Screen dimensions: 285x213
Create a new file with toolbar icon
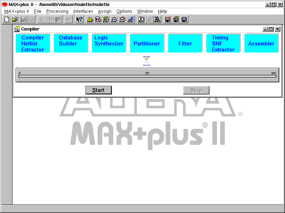pyautogui.click(x=7, y=20)
